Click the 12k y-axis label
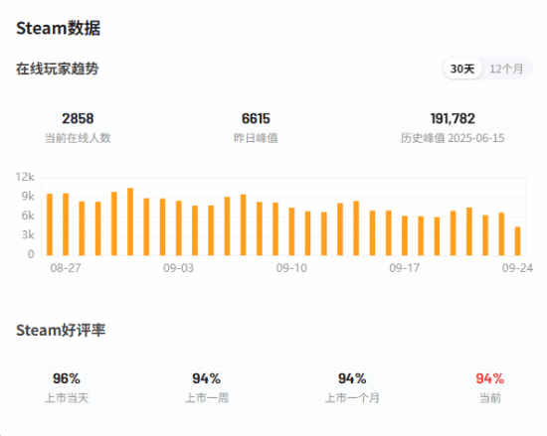 click(25, 177)
